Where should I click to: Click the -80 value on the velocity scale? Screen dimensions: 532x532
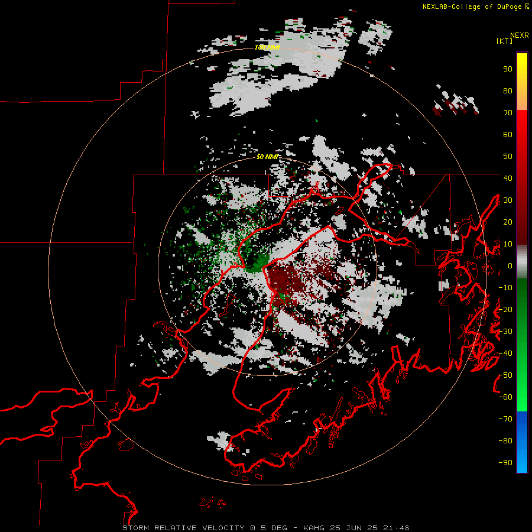pyautogui.click(x=505, y=441)
